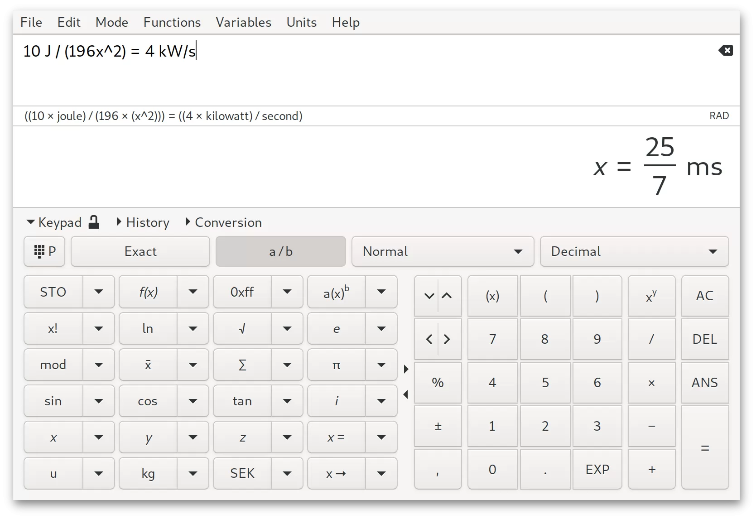Open the Normal display mode dropdown
Viewport: 756px width, 519px height.
[442, 251]
